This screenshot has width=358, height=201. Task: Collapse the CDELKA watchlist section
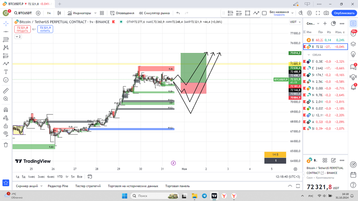pyautogui.click(x=309, y=55)
